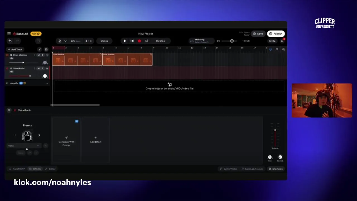Start playback with the play button

tap(125, 41)
